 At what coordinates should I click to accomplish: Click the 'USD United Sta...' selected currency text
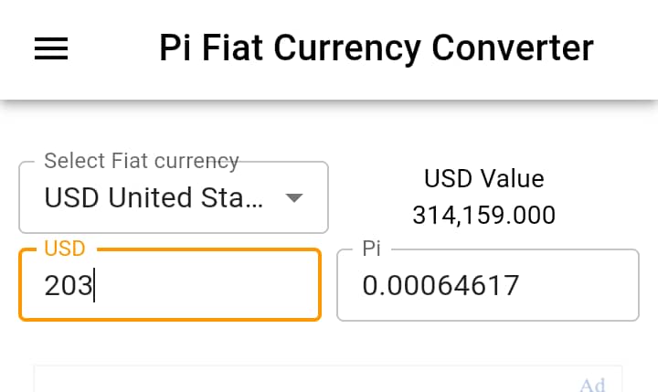tap(155, 197)
